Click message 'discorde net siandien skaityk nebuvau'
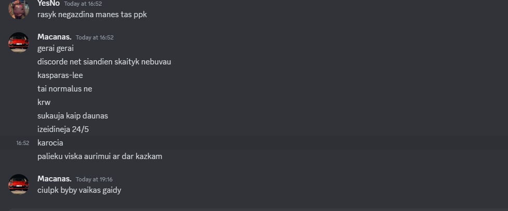508x211 pixels. pos(104,61)
